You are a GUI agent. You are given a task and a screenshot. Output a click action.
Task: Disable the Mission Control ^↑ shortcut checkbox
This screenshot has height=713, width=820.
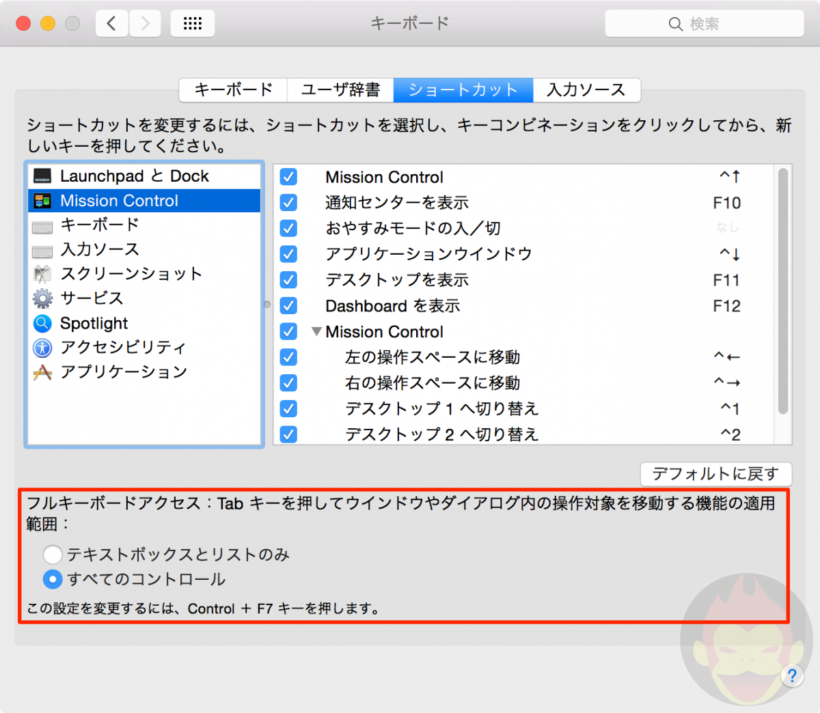(288, 177)
